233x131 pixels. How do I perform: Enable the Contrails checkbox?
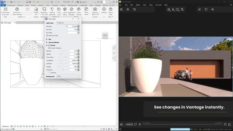pos(49,73)
